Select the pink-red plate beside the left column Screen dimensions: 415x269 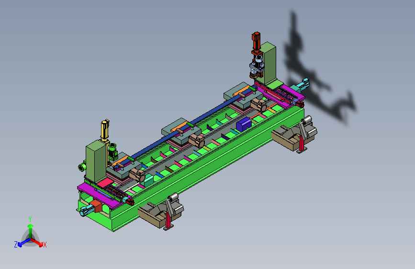[105, 182]
